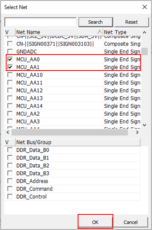This screenshot has height=230, width=152.
Task: Enable the GNDADC net checkbox
Action: 10,52
